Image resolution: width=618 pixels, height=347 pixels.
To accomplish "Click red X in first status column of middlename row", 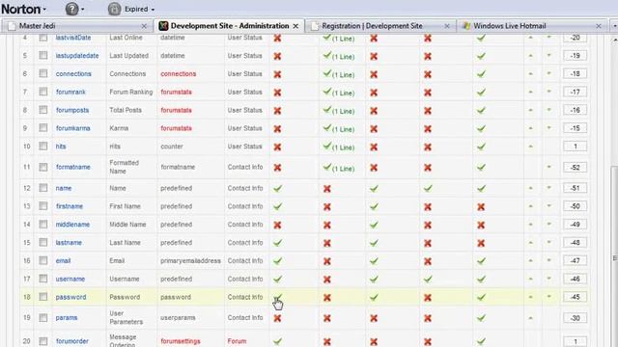I will (x=277, y=225).
